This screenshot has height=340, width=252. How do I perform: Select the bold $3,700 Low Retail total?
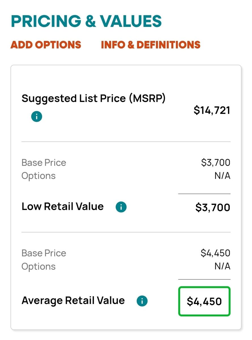click(213, 208)
